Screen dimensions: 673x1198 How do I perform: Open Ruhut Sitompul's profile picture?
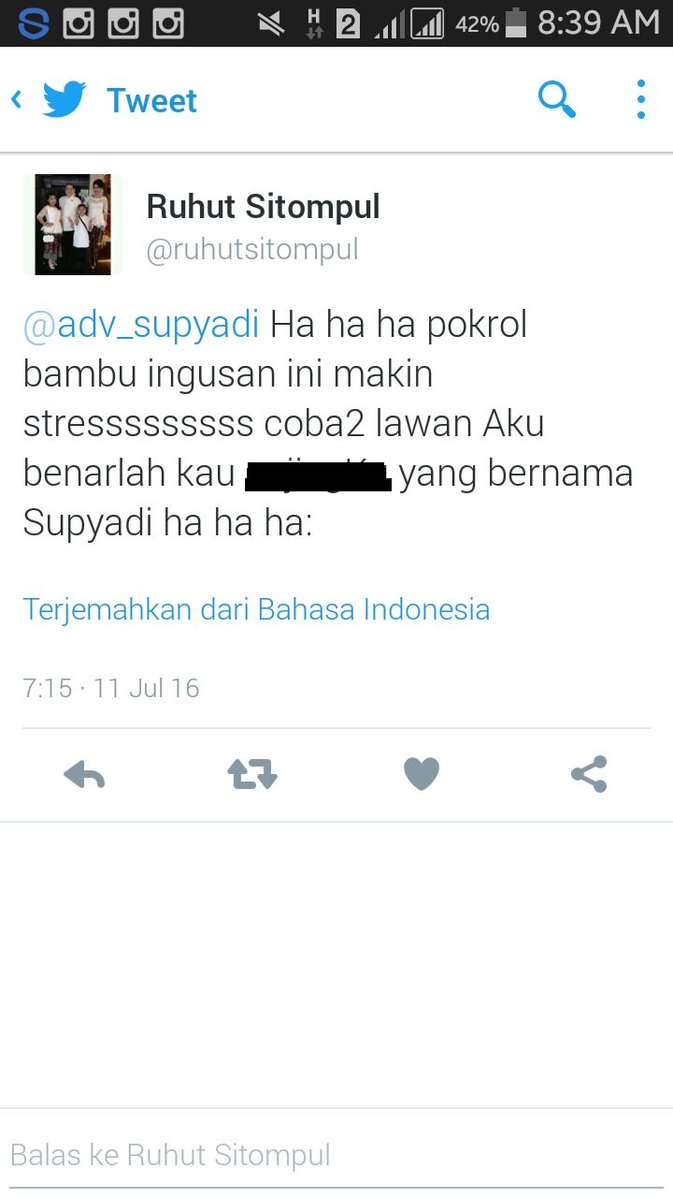[x=73, y=225]
